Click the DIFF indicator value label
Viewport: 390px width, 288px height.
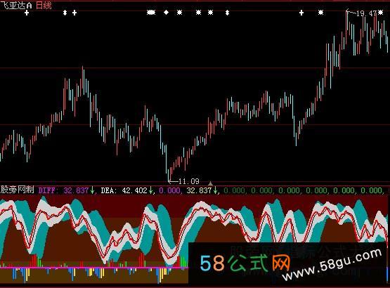[x=63, y=190]
